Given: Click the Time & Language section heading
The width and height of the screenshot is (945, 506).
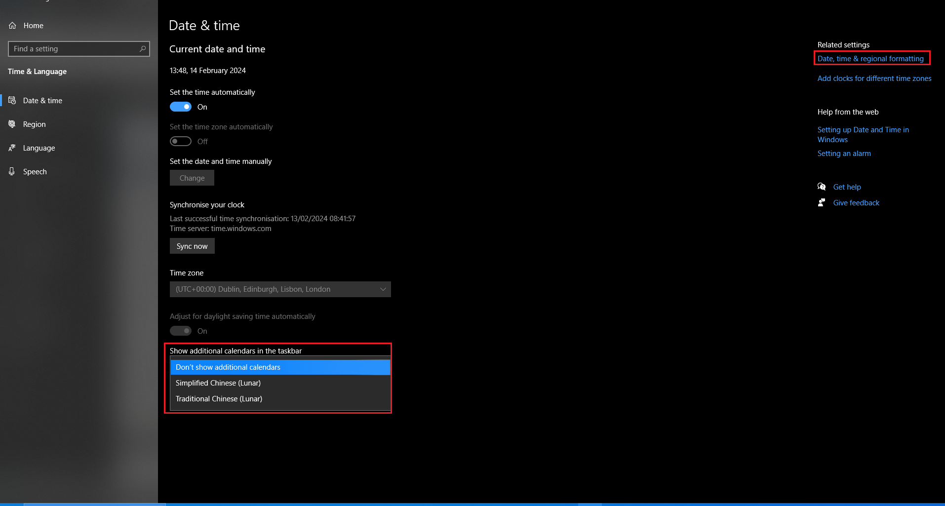Looking at the screenshot, I should pyautogui.click(x=37, y=71).
